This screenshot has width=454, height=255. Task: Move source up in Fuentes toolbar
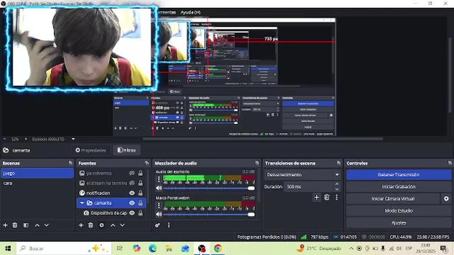point(113,225)
